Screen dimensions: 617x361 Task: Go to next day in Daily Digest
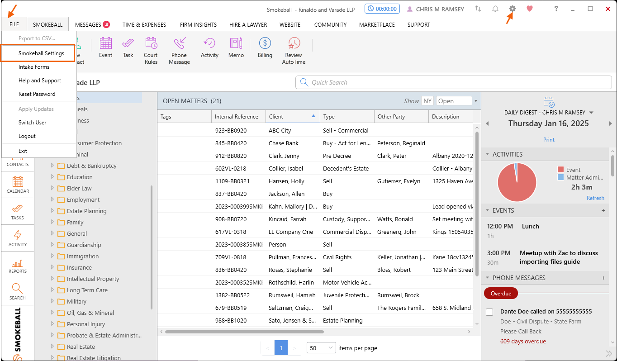[x=610, y=123]
